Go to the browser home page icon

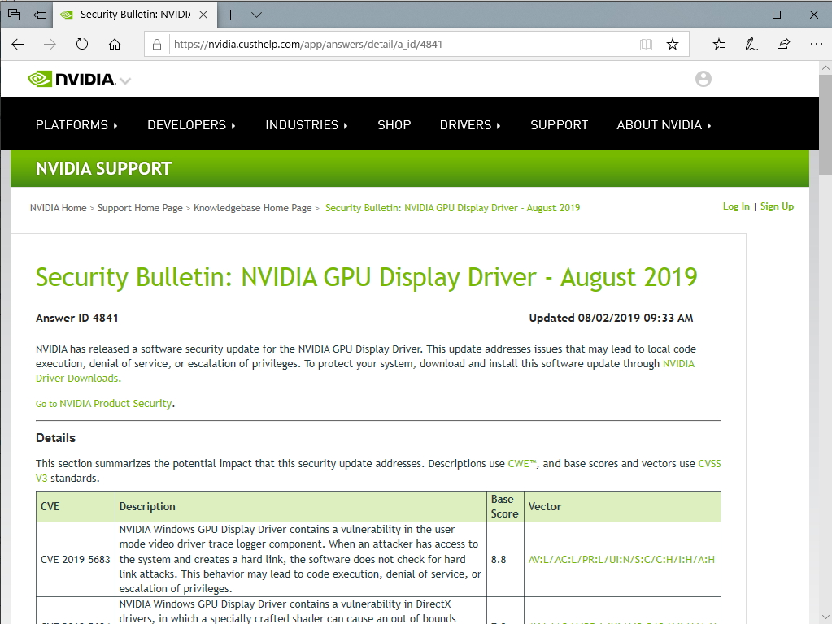tap(115, 45)
